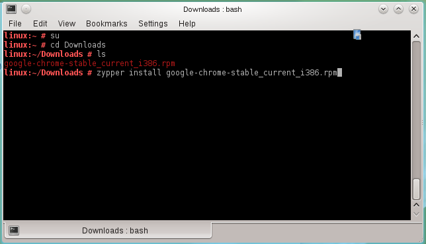Click the scroll-up arrow near the bottom
426x244 pixels.
(x=416, y=205)
